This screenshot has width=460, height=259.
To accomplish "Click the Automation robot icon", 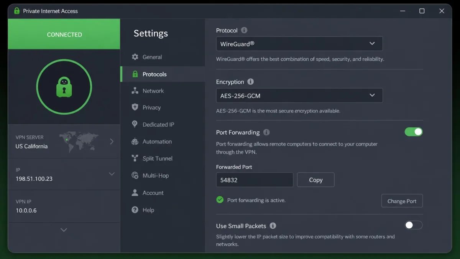I will 135,141.
